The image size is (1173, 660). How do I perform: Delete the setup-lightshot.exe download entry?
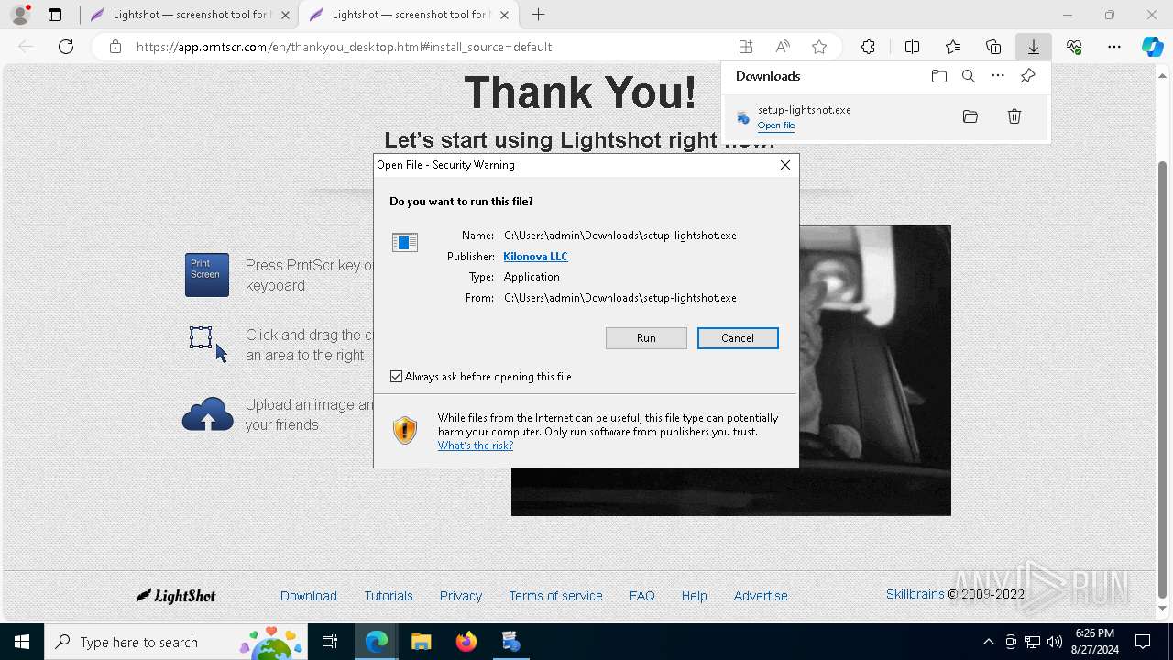coord(1014,116)
